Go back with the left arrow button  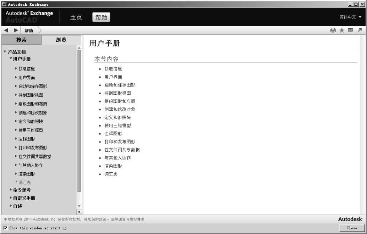6,30
